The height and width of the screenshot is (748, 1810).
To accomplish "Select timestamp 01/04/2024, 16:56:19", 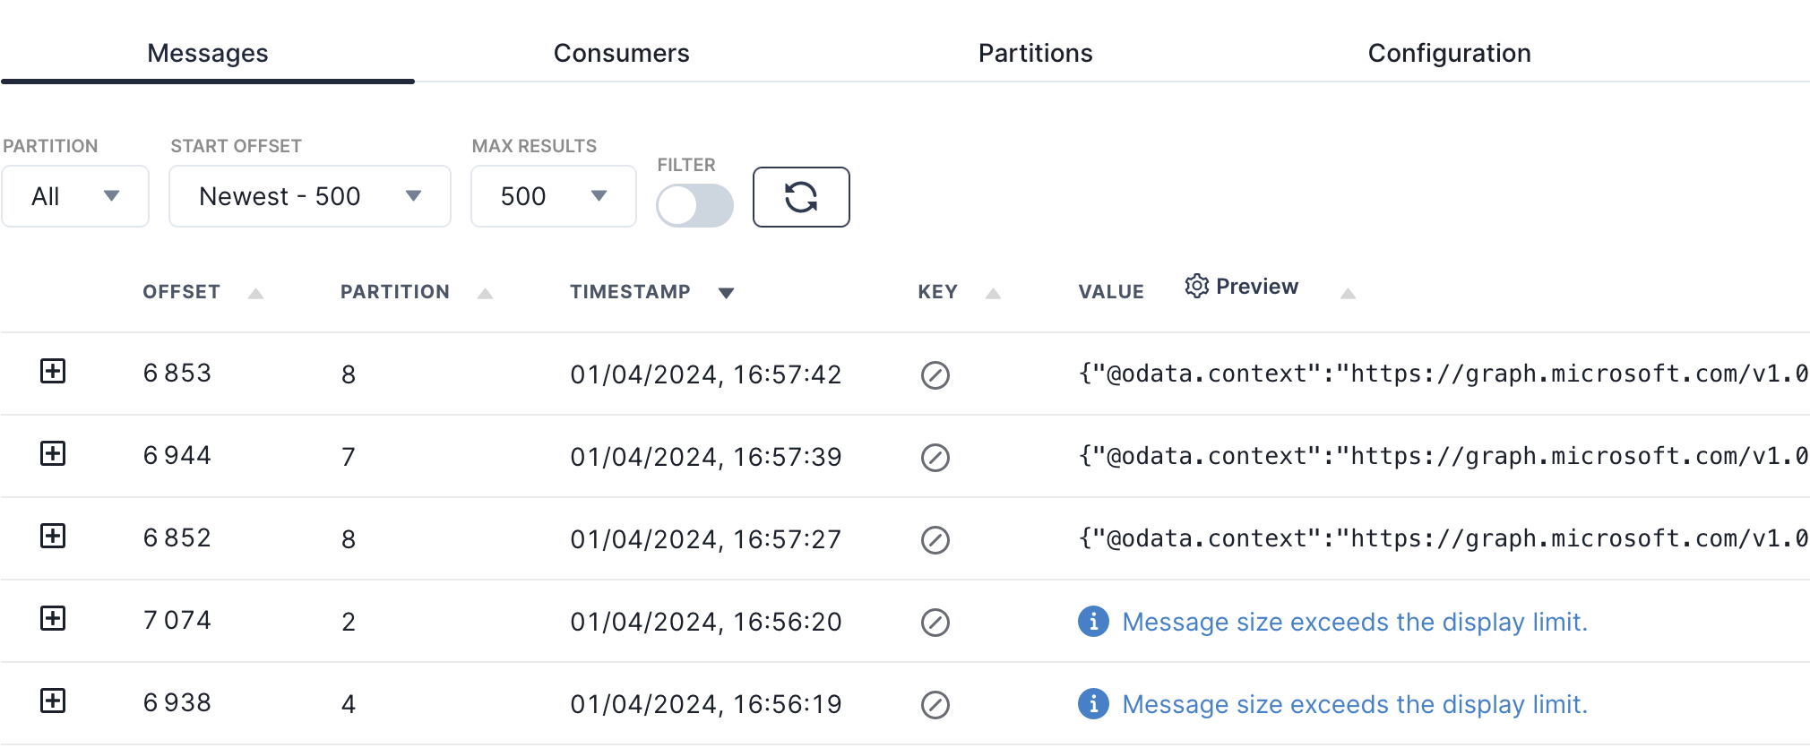I will tap(706, 704).
